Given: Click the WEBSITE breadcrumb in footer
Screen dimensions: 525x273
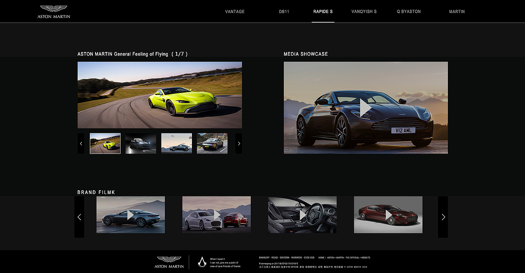Looking at the screenshot, I should click(366, 258).
